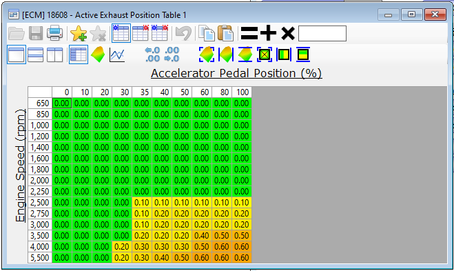This screenshot has height=271, width=454.
Task: Click the Accelerator Pedal Position (%) axis label
Action: [x=236, y=73]
